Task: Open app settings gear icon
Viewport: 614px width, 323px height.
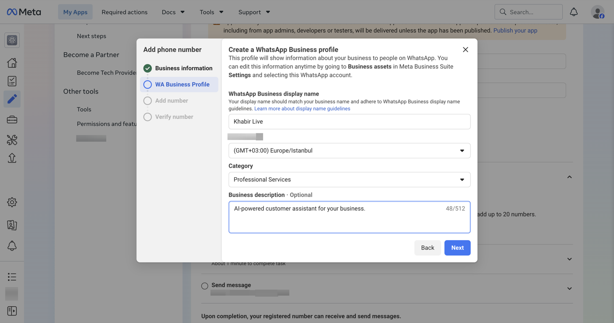Action: coord(12,202)
